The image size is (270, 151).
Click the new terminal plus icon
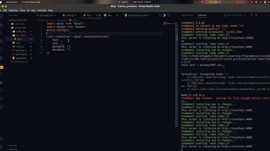tap(245, 15)
